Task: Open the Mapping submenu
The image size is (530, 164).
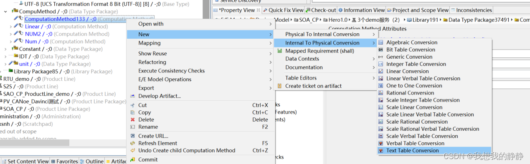Action: (x=200, y=43)
